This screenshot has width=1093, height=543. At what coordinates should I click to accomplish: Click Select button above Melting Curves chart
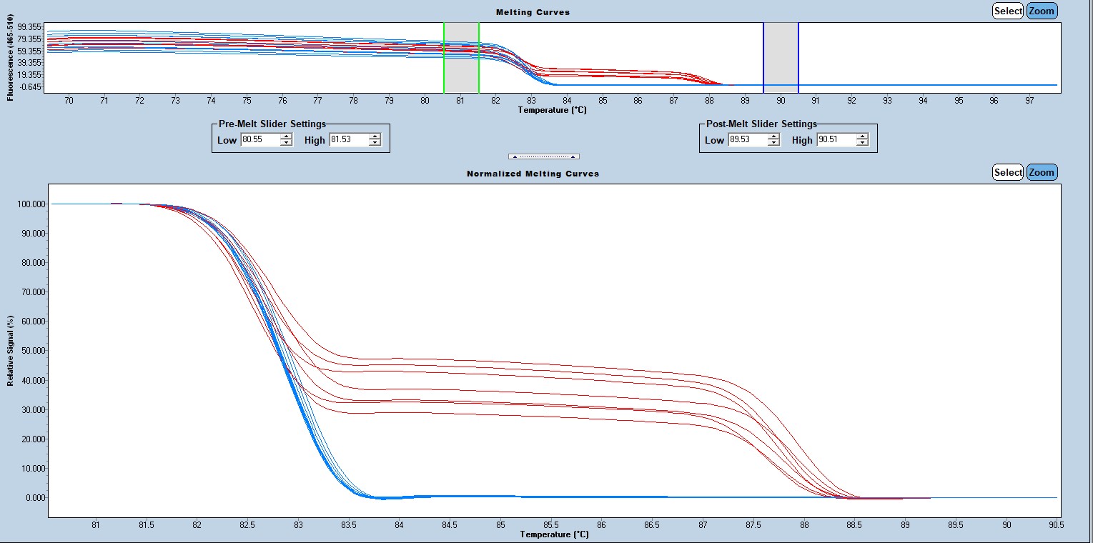click(1008, 11)
